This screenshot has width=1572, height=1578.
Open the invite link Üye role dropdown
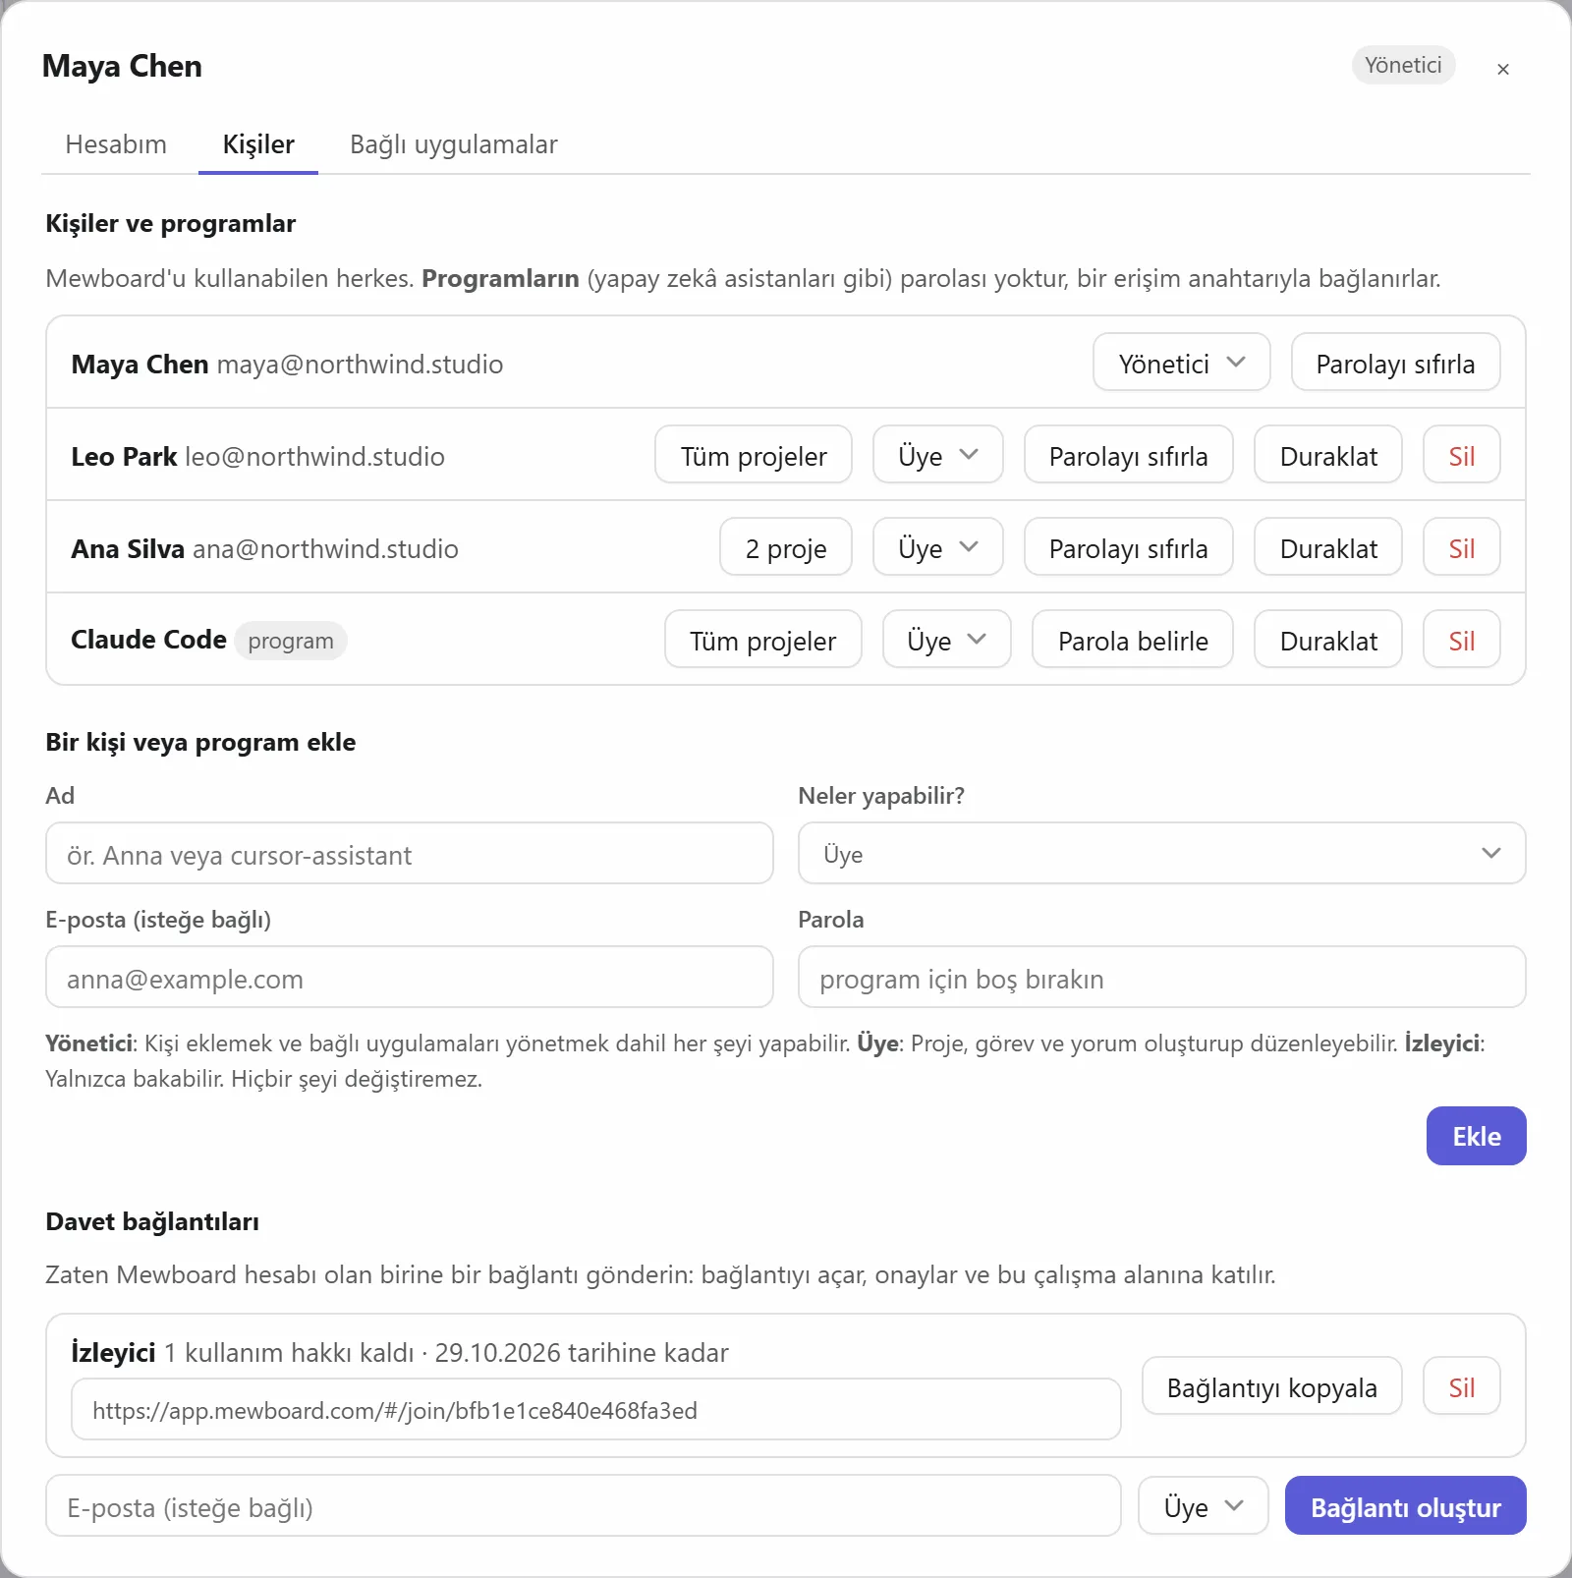coord(1204,1505)
